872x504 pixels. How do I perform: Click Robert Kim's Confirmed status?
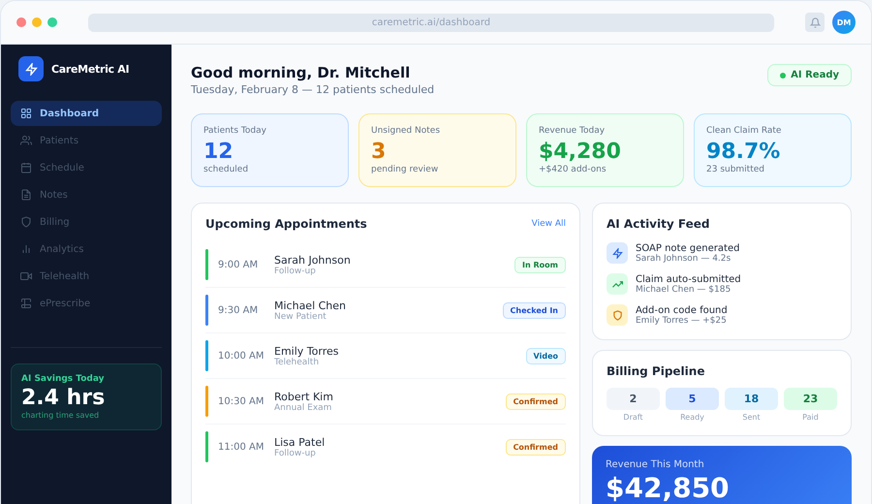535,401
